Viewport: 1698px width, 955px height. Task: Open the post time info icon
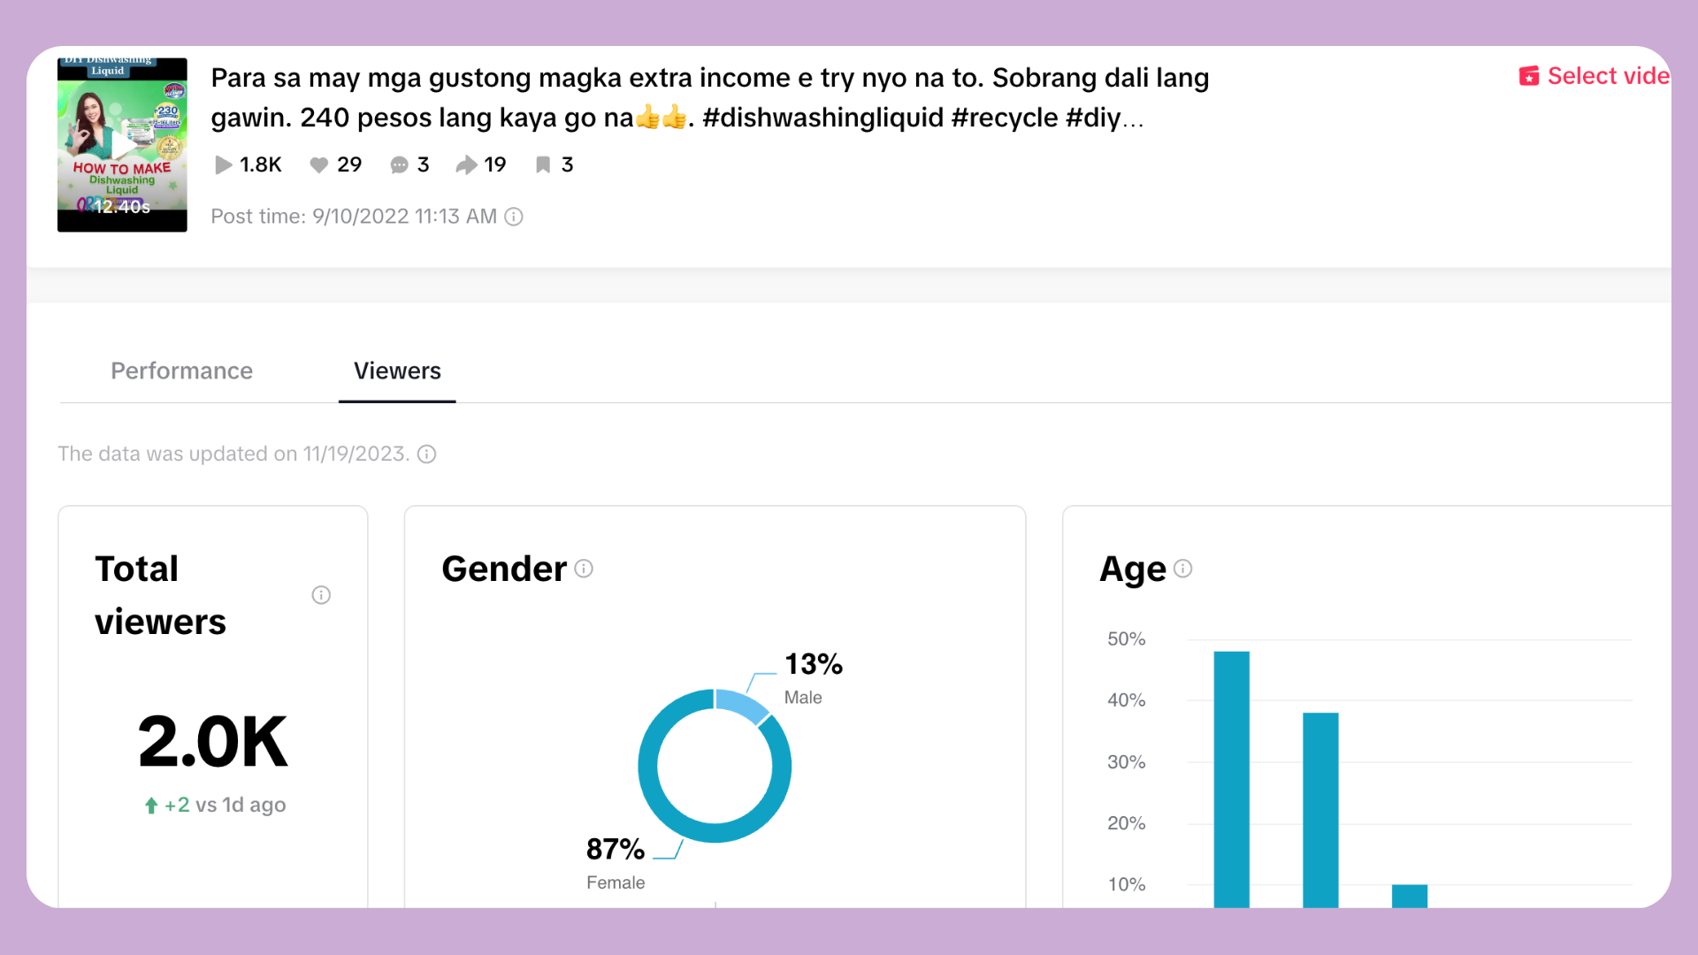click(x=514, y=217)
